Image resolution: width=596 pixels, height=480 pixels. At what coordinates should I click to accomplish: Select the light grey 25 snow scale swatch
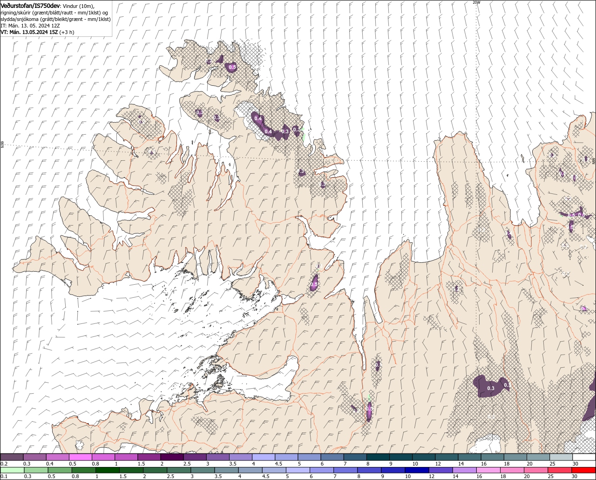(561, 457)
